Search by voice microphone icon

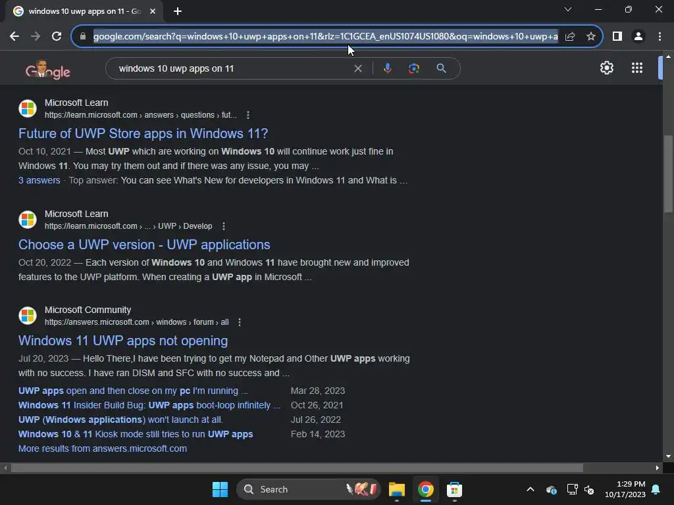(x=387, y=68)
